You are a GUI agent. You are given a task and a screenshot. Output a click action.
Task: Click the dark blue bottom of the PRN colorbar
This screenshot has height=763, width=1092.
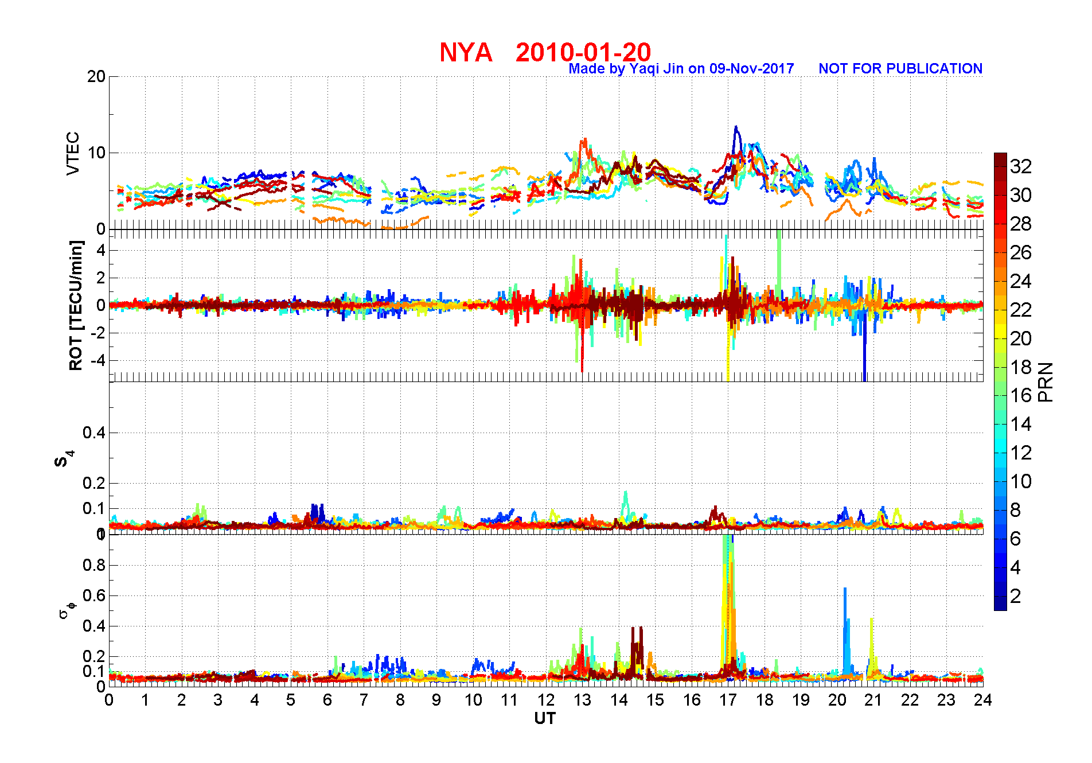click(x=1000, y=604)
